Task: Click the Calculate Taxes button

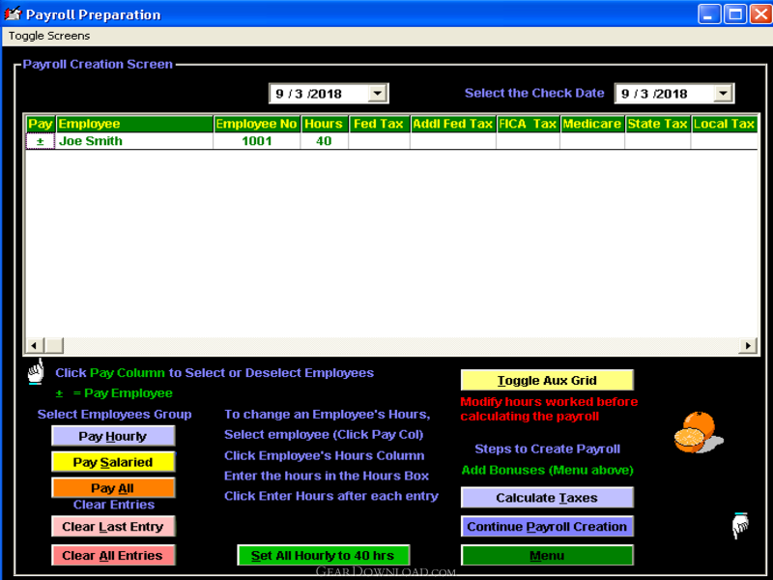Action: 547,498
